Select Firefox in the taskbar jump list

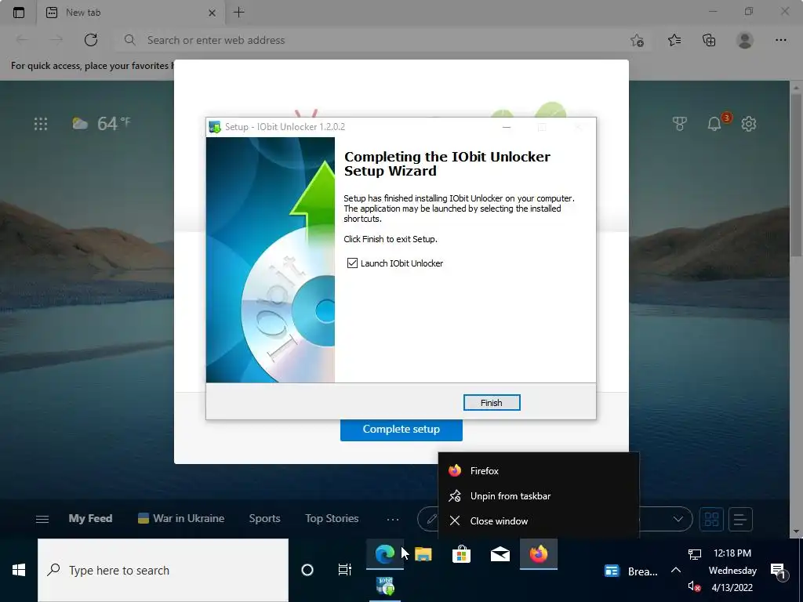[539, 471]
